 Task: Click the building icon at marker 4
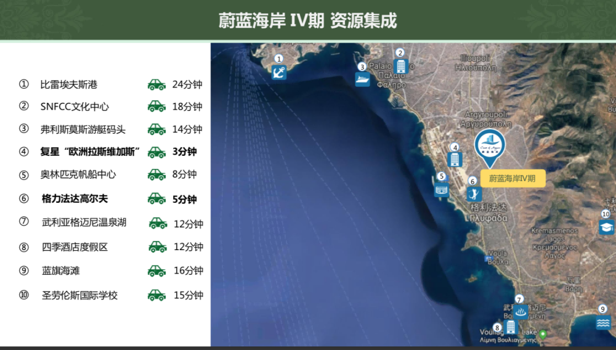(455, 160)
